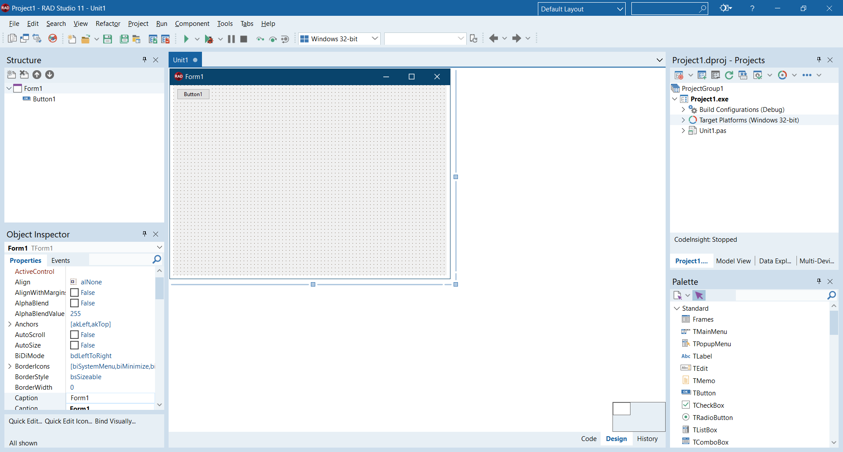The image size is (843, 452).
Task: Click the Browse Back arrow
Action: (x=494, y=39)
